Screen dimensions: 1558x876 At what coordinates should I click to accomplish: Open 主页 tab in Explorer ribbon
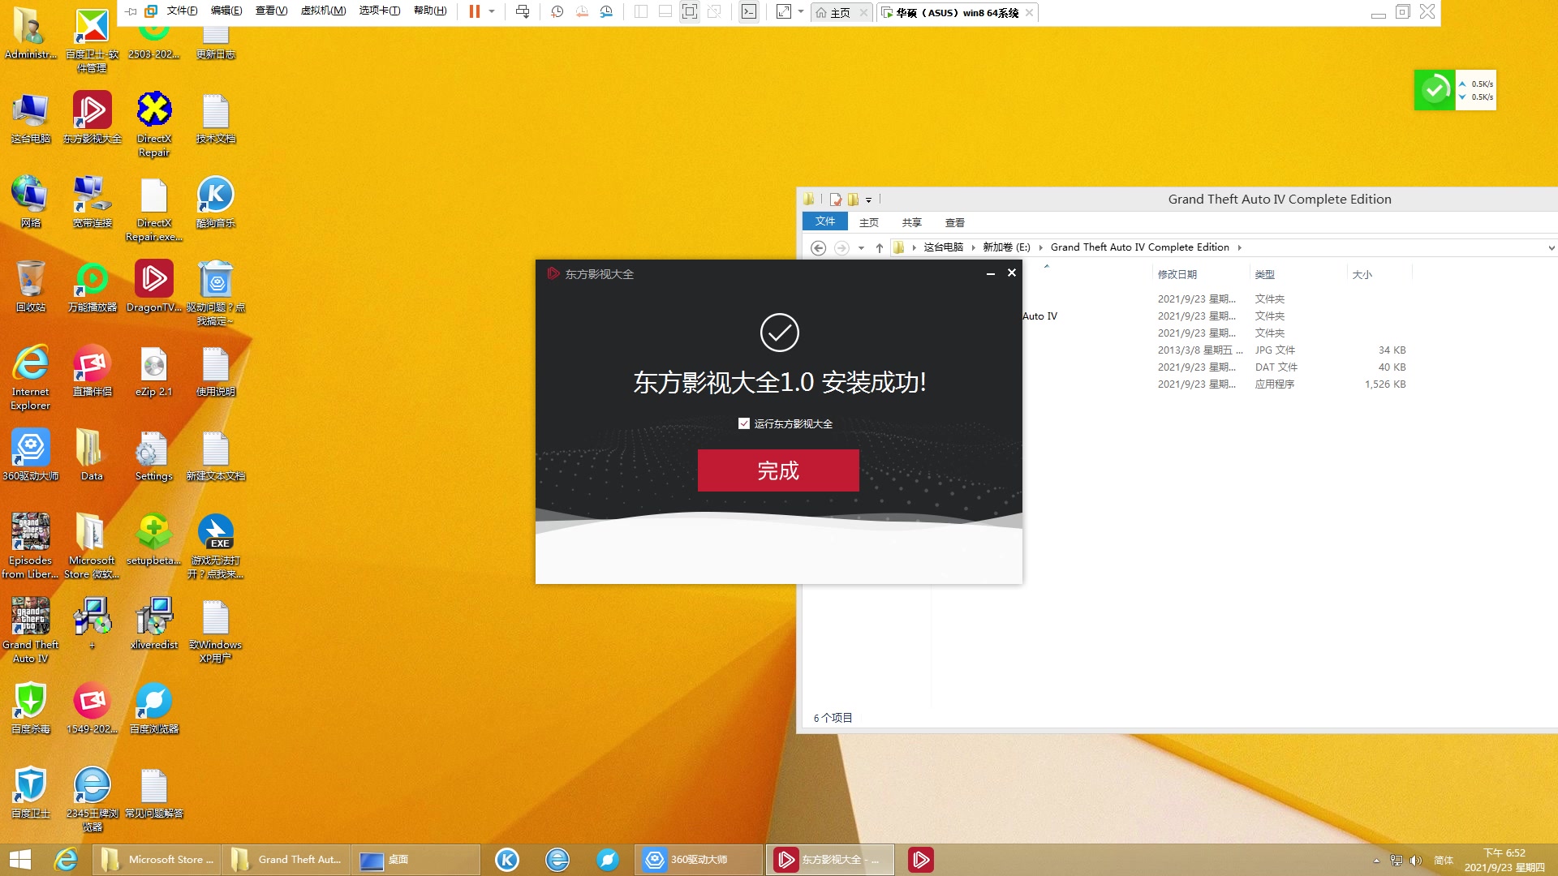[x=869, y=222]
